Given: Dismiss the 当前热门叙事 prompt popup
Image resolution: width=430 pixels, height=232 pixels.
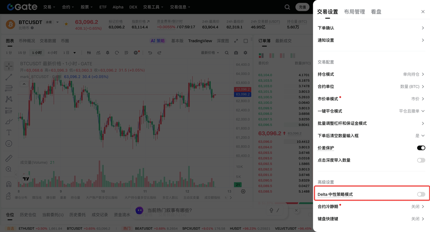Looking at the screenshot, I should tap(296, 211).
